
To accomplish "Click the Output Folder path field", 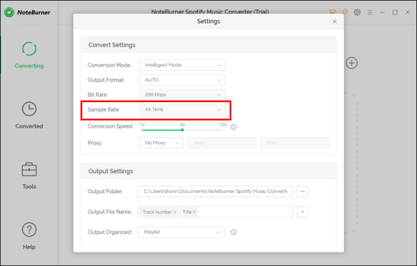I will click(x=215, y=191).
